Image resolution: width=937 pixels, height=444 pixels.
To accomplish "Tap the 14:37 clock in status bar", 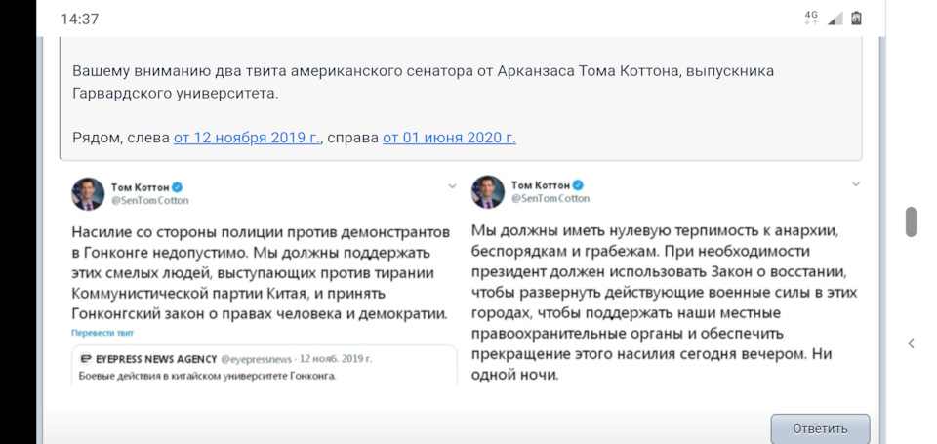I will click(x=79, y=20).
